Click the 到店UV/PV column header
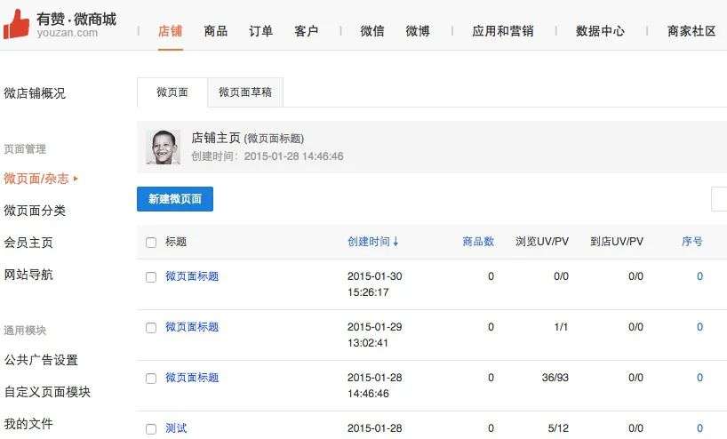This screenshot has width=727, height=439. [617, 242]
